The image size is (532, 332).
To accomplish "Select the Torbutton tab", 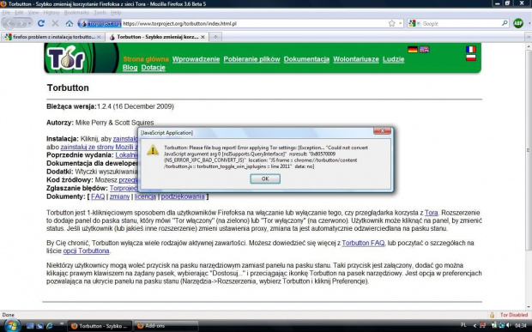I will [156, 37].
